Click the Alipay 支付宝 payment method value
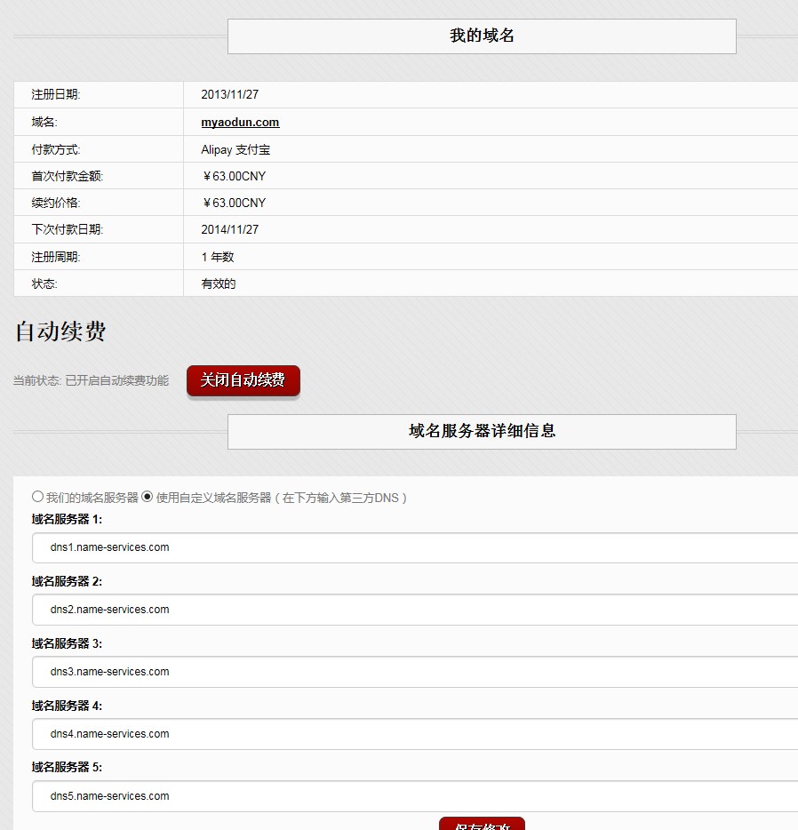This screenshot has width=798, height=830. pyautogui.click(x=235, y=150)
